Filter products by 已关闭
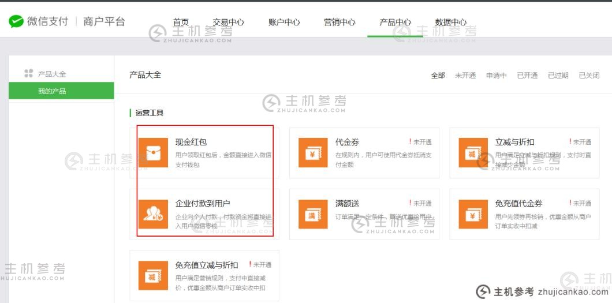Screen dimensions: 612x303 pyautogui.click(x=589, y=76)
